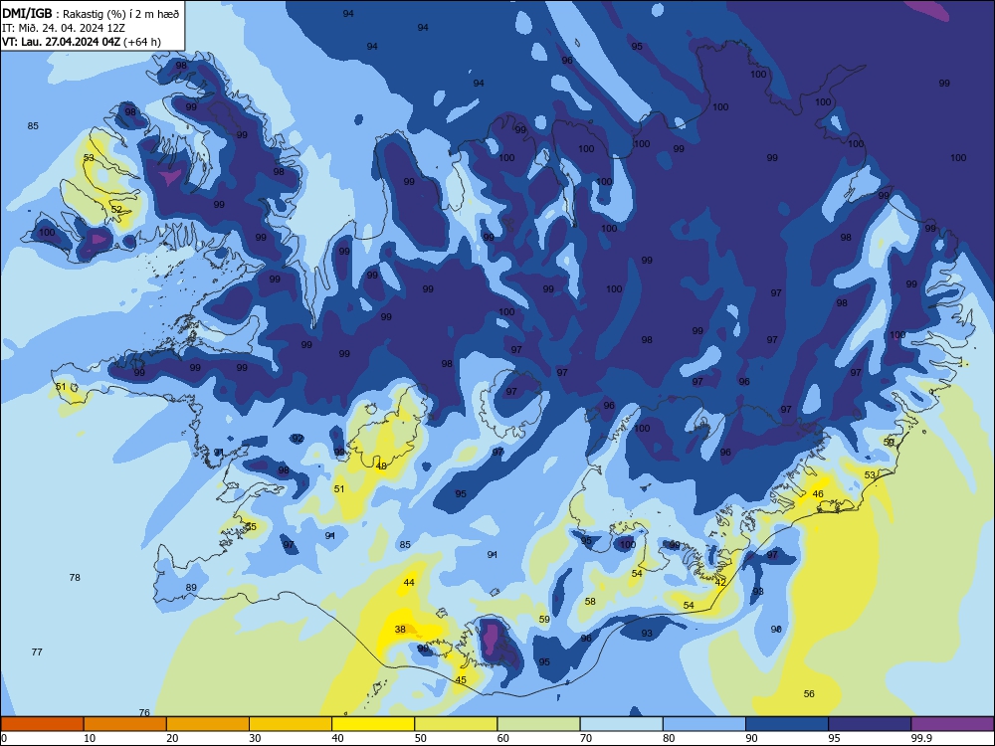The height and width of the screenshot is (746, 995).
Task: Click the offshore value '56' in the southeast
Action: 808,694
